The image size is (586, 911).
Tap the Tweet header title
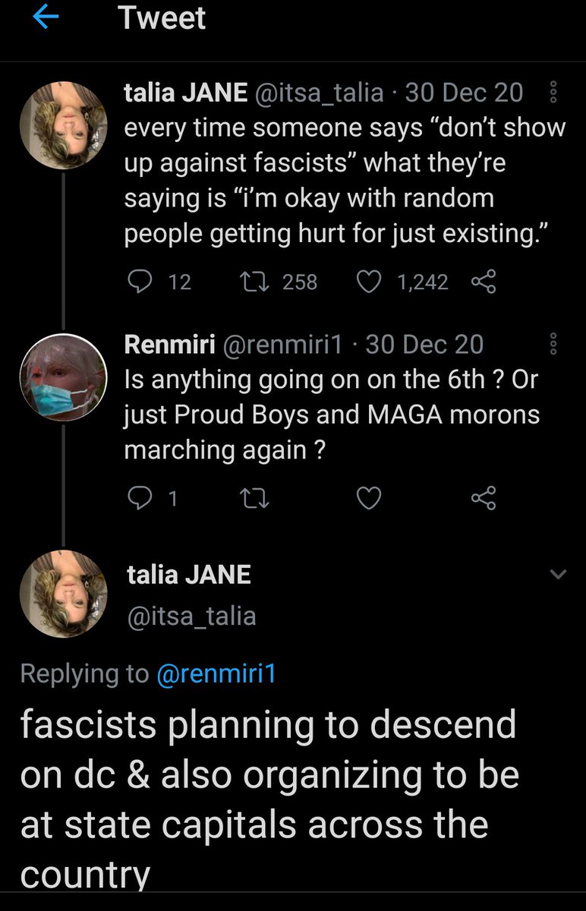[162, 19]
